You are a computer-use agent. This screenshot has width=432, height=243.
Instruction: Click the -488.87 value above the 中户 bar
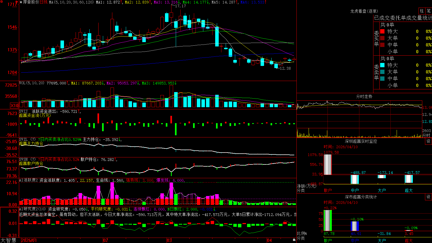[x=358, y=173]
